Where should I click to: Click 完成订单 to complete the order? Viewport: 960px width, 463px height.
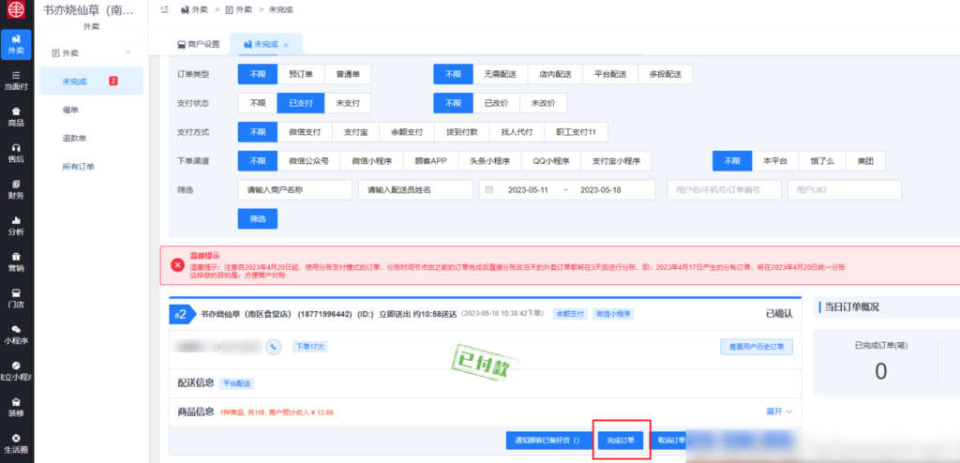621,441
